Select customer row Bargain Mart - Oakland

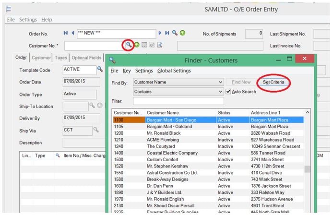209,127
